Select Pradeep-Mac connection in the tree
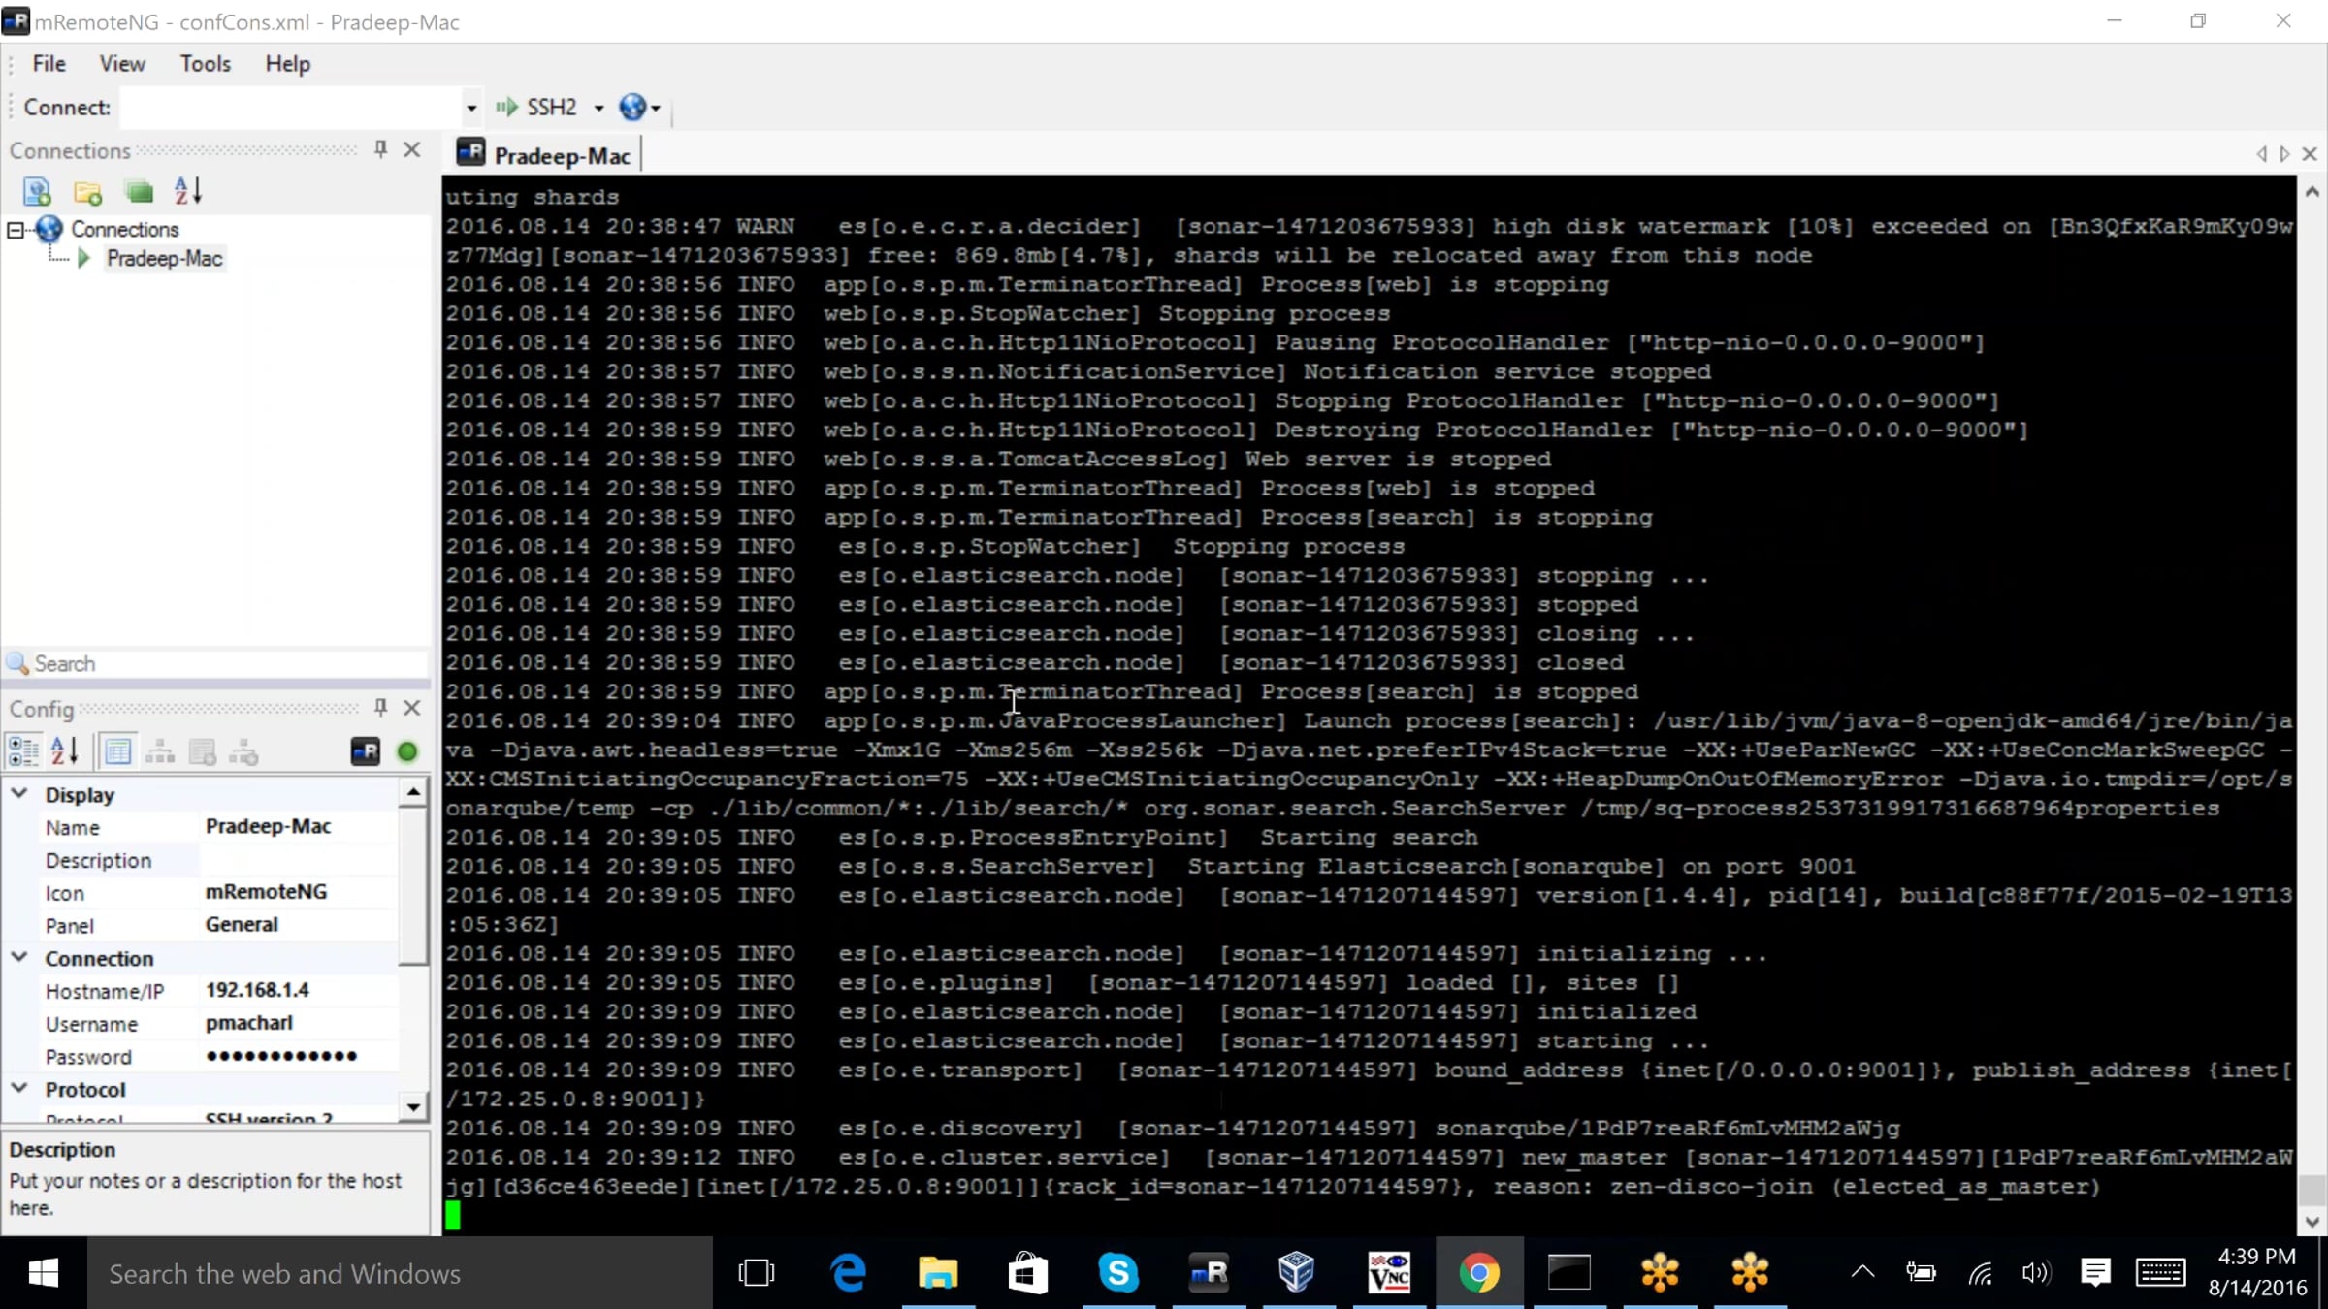 [164, 259]
